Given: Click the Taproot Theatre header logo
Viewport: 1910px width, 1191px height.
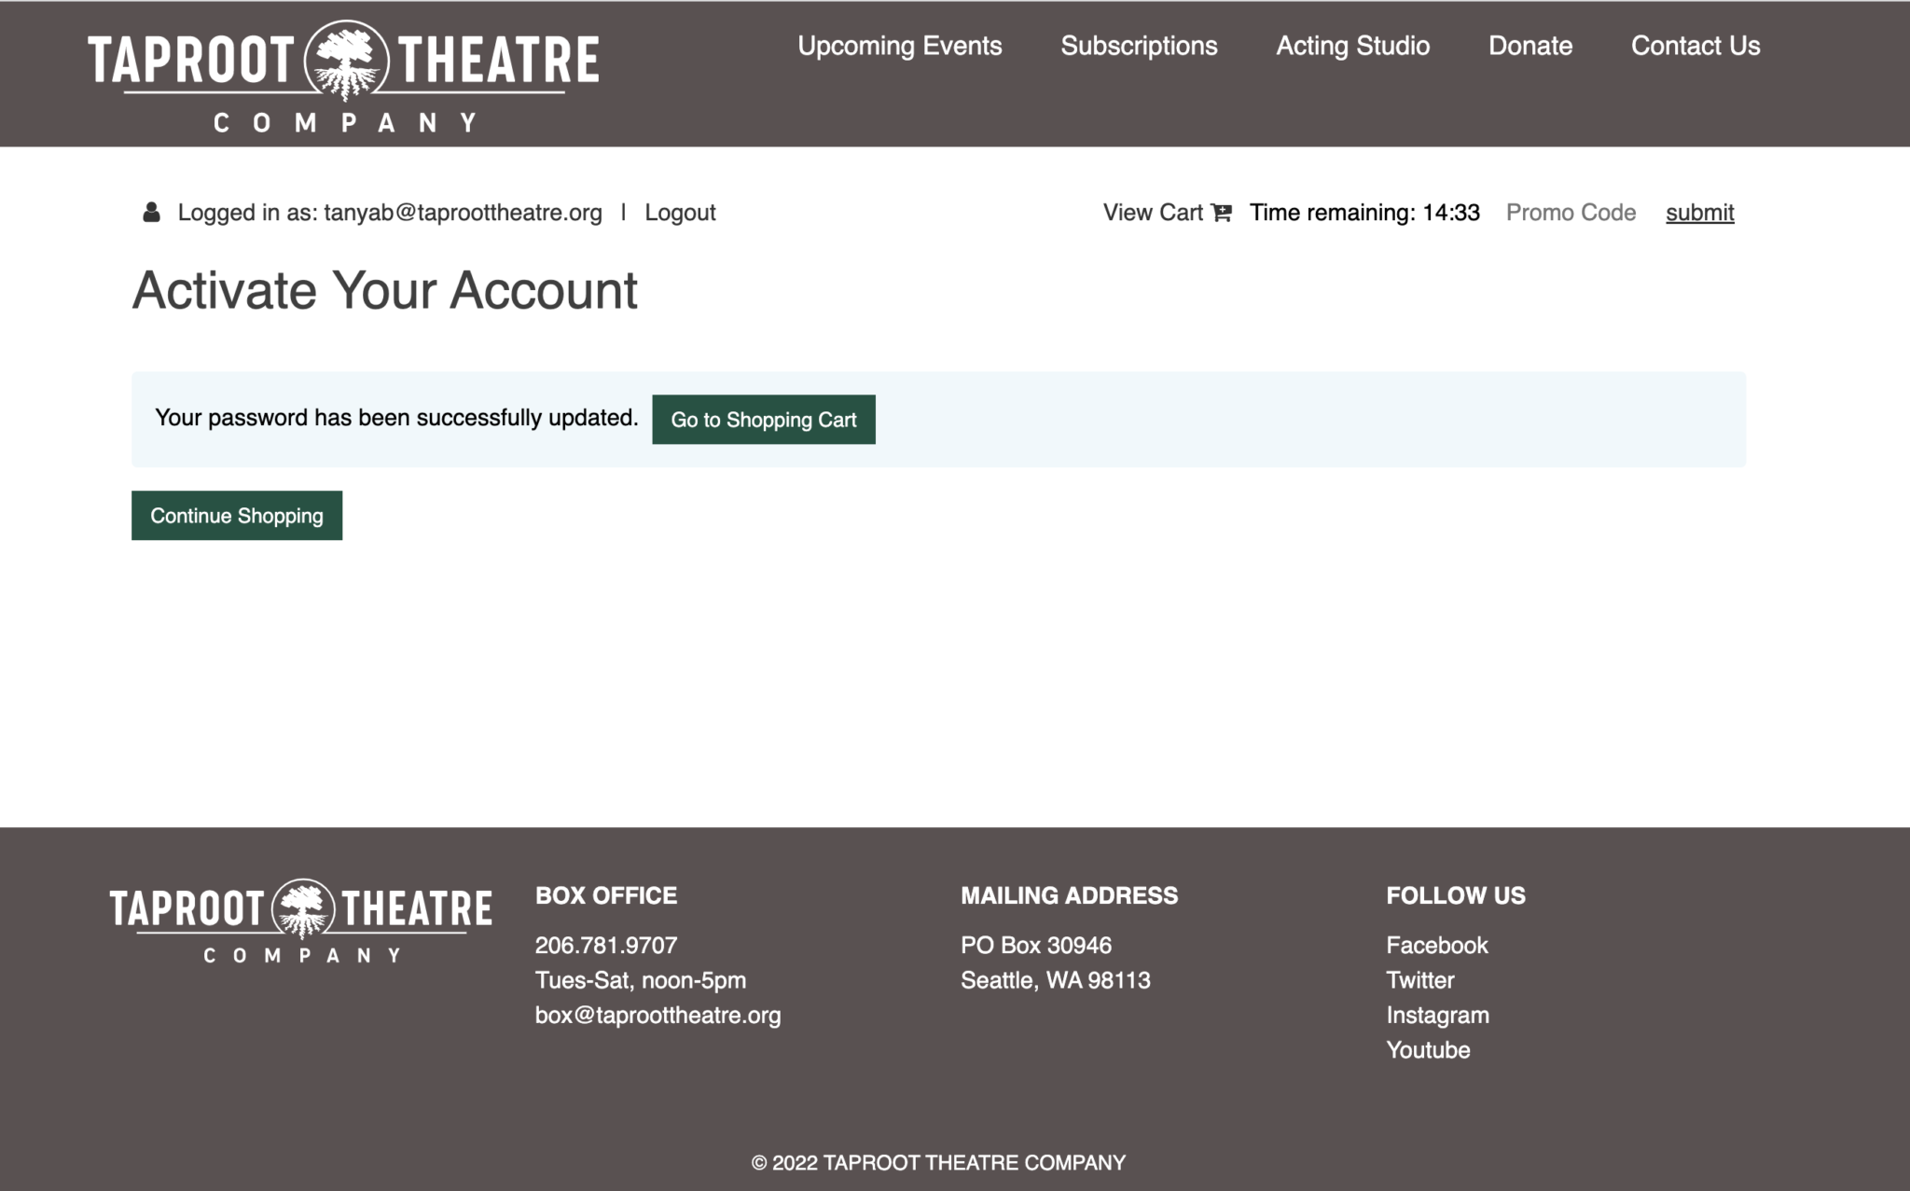Looking at the screenshot, I should pos(344,76).
